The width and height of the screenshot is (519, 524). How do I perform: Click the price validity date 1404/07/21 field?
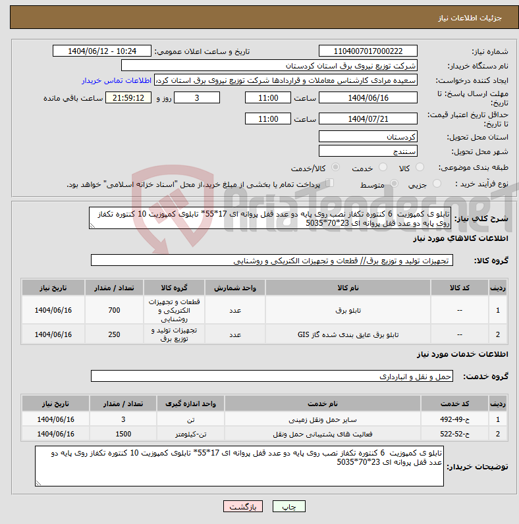click(368, 118)
